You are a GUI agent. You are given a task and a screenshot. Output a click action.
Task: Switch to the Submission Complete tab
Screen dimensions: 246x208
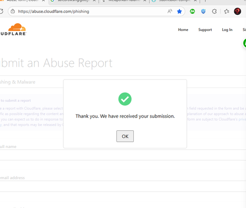175,1
